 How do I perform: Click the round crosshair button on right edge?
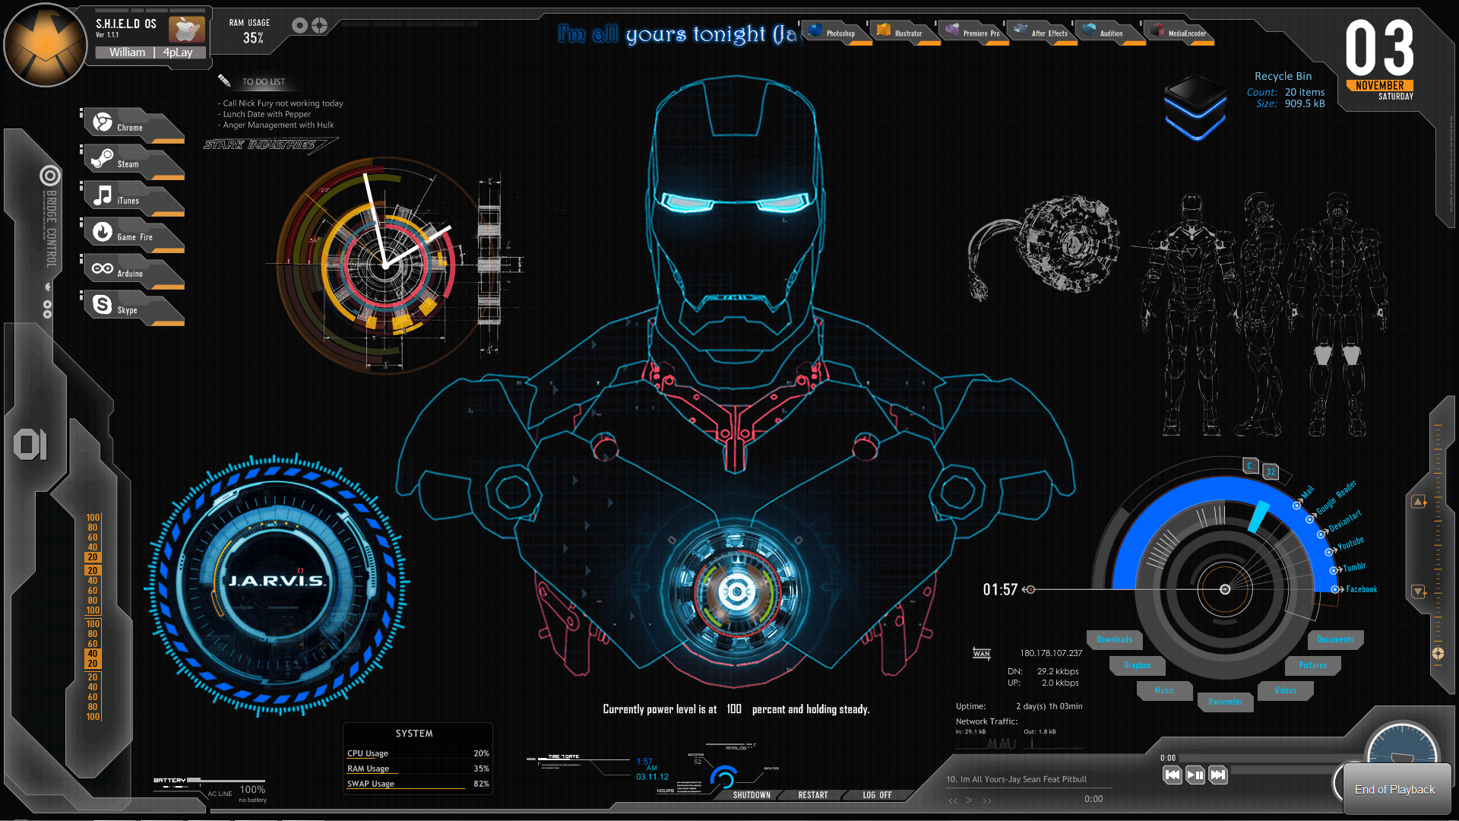[1438, 653]
